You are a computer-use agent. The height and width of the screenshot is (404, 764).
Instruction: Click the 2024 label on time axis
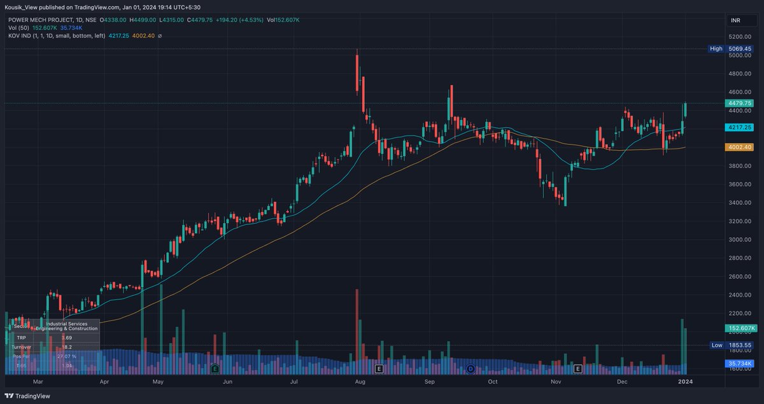[685, 382]
